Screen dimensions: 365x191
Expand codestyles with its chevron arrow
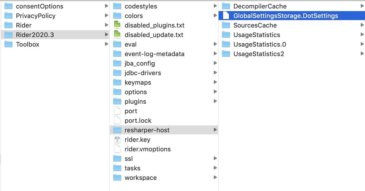[215, 6]
